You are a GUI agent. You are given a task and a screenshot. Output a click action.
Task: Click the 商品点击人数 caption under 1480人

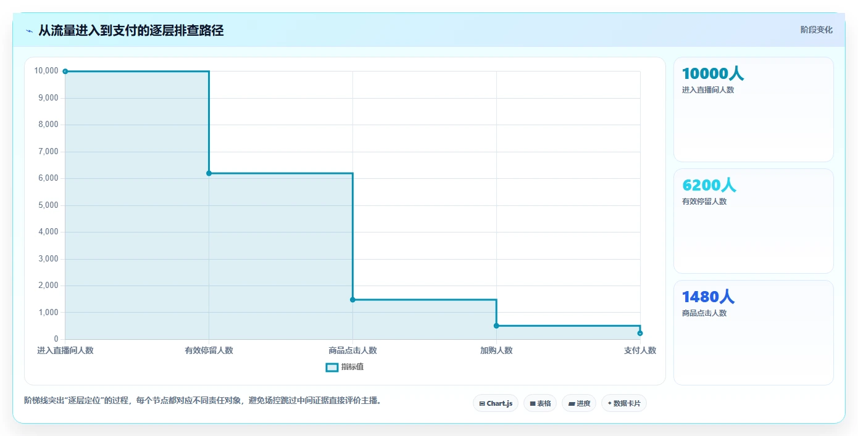coord(704,313)
